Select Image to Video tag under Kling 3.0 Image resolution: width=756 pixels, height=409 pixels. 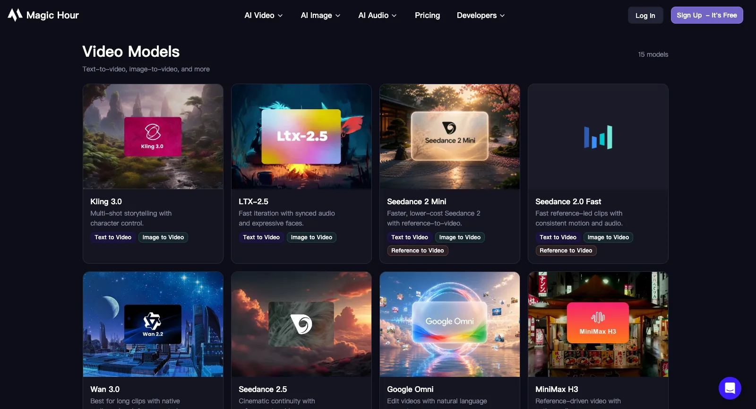point(163,237)
